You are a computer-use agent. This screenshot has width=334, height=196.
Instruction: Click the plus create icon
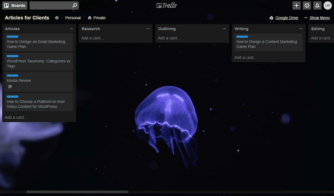[x=297, y=6]
